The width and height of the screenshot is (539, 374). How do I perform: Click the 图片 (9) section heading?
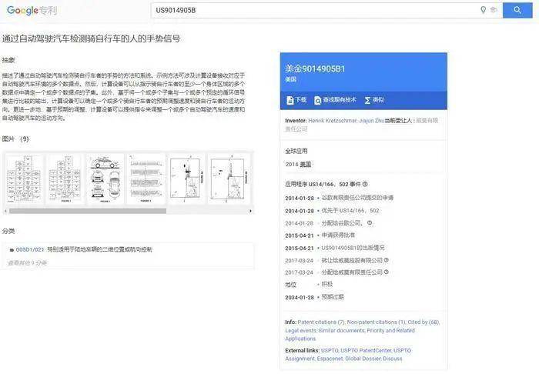[15, 139]
